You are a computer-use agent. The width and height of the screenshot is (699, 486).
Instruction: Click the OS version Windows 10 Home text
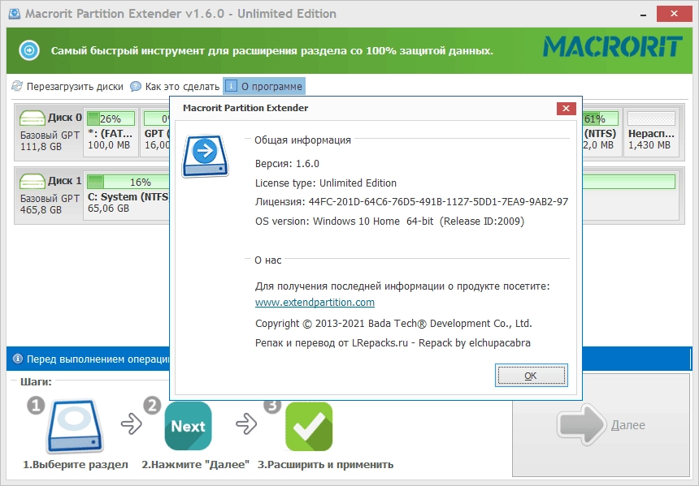coord(389,221)
